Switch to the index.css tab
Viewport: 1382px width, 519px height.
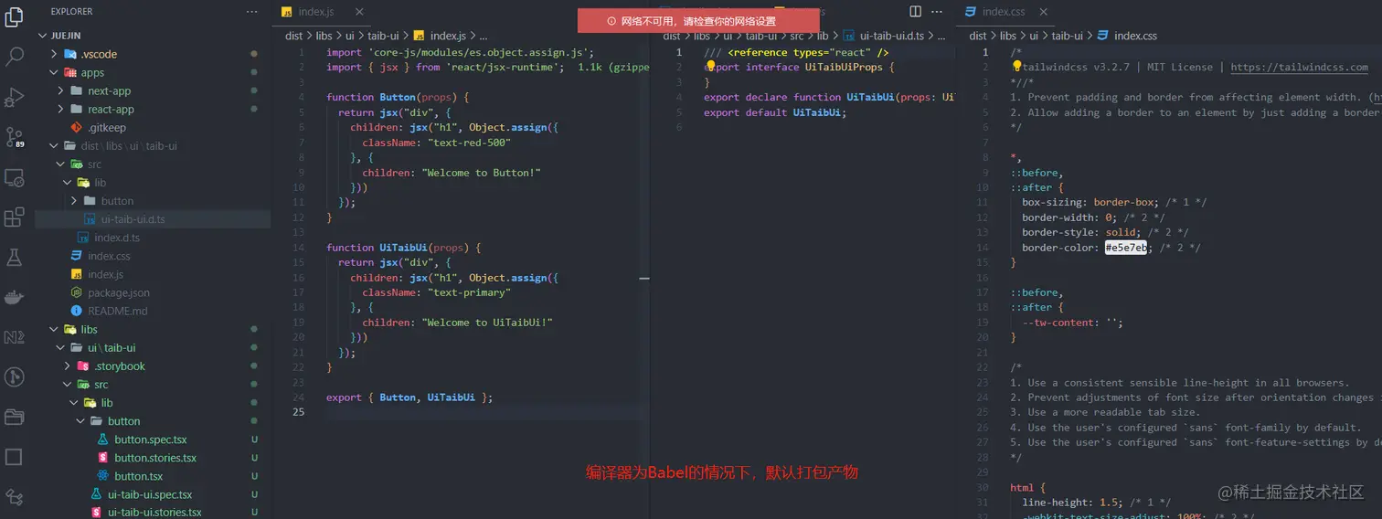(x=1004, y=12)
